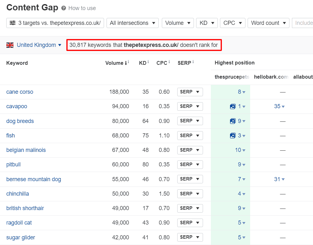Open position 7 for bernese mountain dog
The height and width of the screenshot is (245, 313).
242,179
